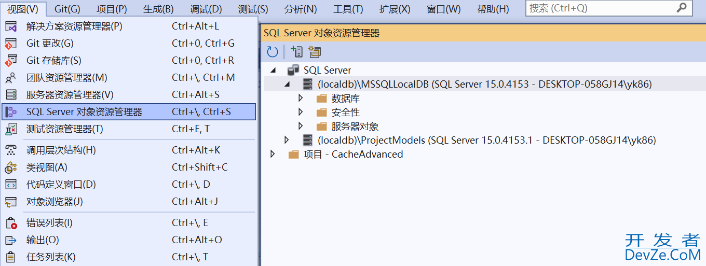Open the 窗口(W) menu
Viewport: 706px width, 266px height.
443,9
